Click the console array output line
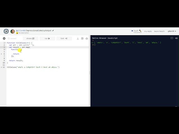Image resolution: width=179 pixels, height=134 pixels. pyautogui.click(x=126, y=43)
